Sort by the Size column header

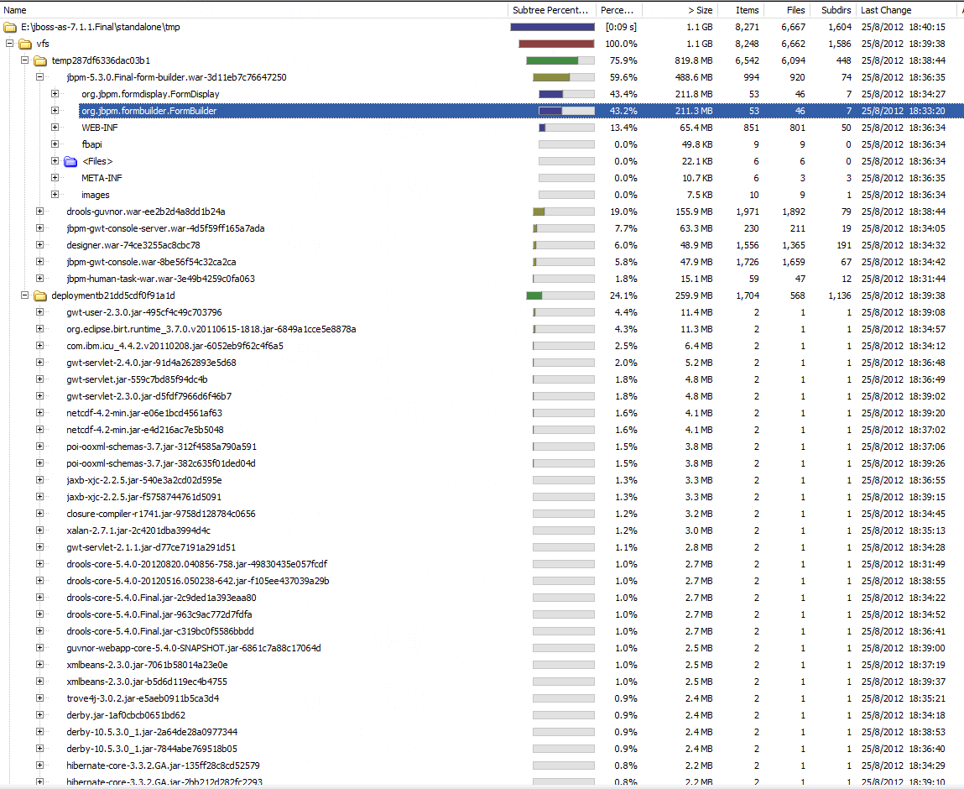pyautogui.click(x=680, y=10)
